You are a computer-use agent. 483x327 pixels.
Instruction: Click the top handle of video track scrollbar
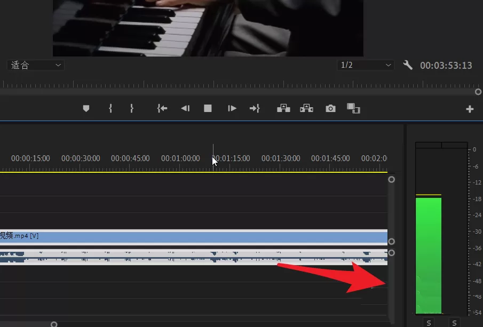coord(392,180)
